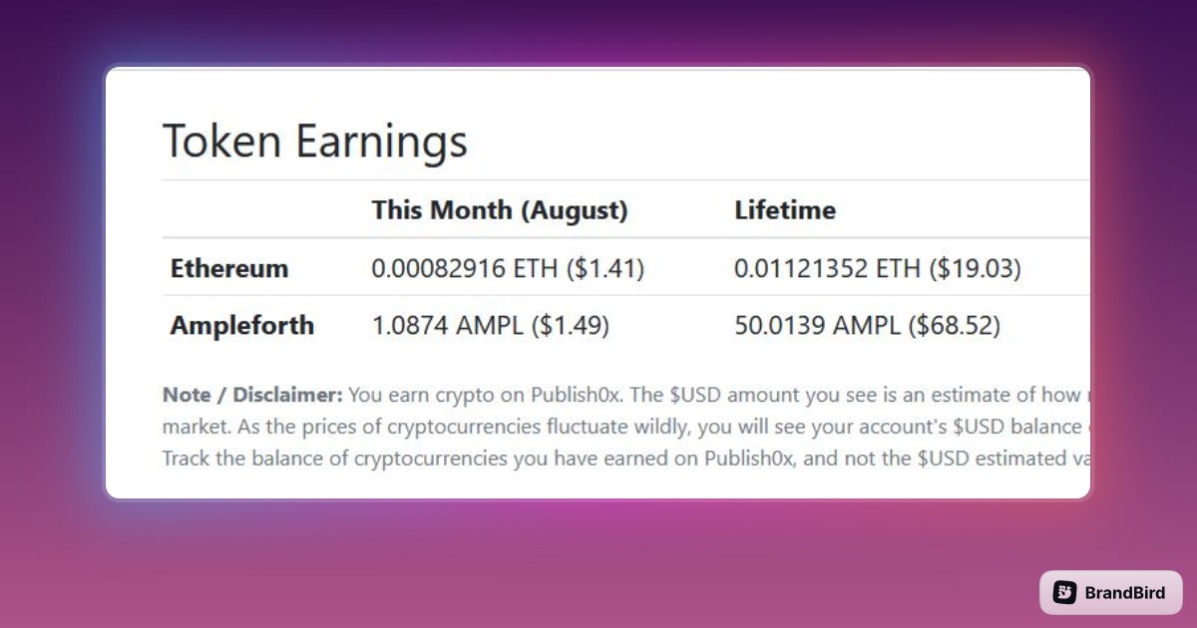Open the BrandBird watermark badge

coord(1110,592)
